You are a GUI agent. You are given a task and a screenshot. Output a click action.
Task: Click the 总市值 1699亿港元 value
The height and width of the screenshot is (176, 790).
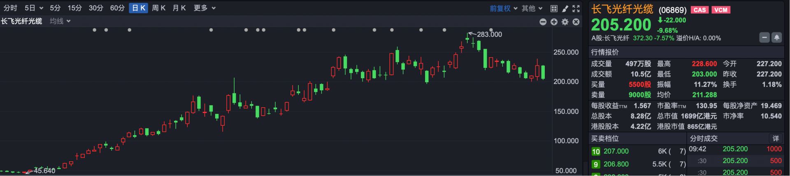click(x=699, y=116)
